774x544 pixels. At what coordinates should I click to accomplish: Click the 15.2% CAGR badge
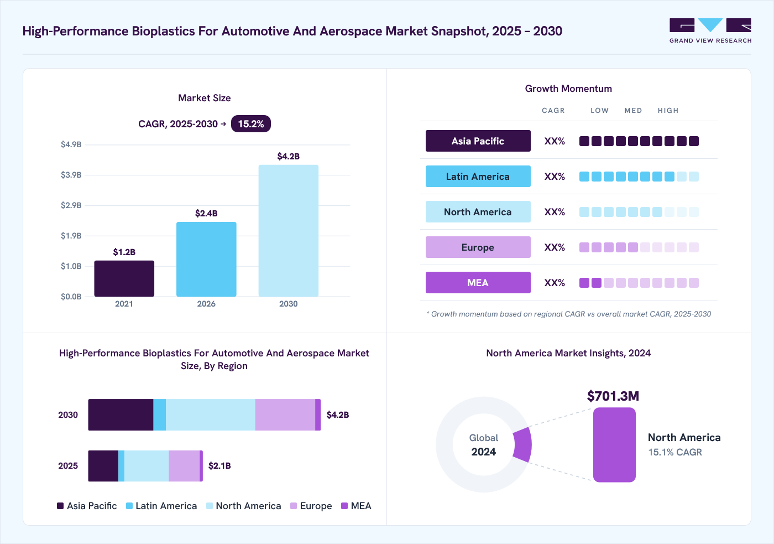(x=251, y=124)
